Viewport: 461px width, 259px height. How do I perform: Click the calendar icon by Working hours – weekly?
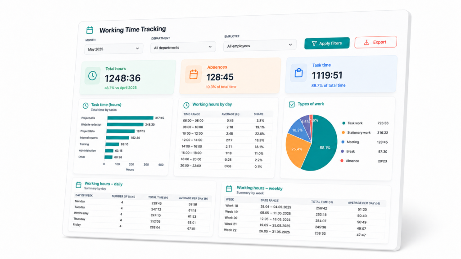click(229, 189)
